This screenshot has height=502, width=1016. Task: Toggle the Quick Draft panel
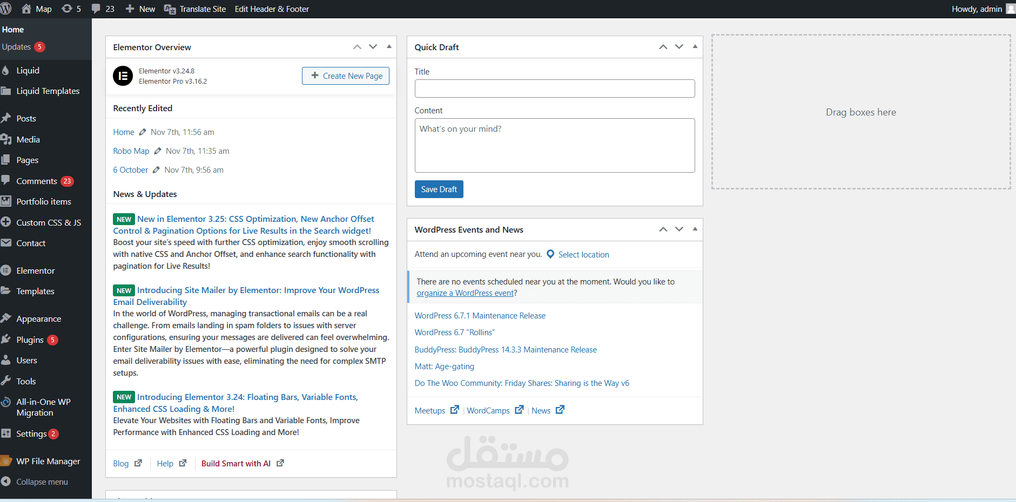[695, 47]
